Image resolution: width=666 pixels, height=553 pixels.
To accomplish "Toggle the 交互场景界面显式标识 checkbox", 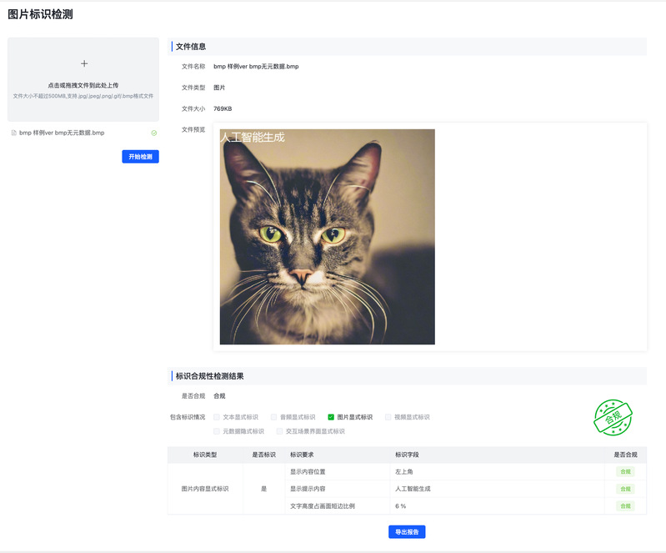I will coord(279,431).
